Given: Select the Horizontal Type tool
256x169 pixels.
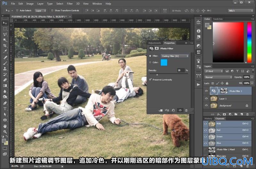Looking at the screenshot, I should [5, 109].
